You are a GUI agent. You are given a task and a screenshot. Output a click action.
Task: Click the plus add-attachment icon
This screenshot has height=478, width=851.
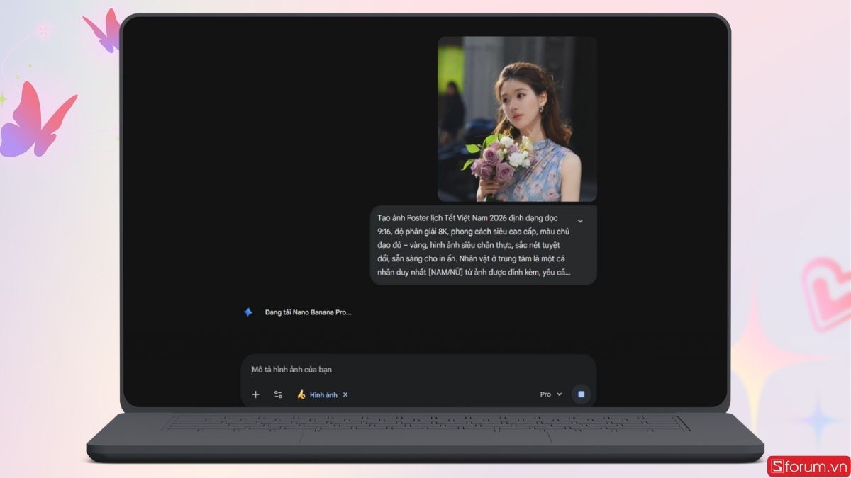click(256, 394)
